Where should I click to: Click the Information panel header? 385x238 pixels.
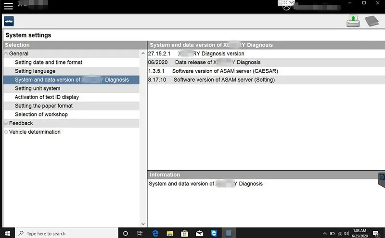(x=266, y=175)
